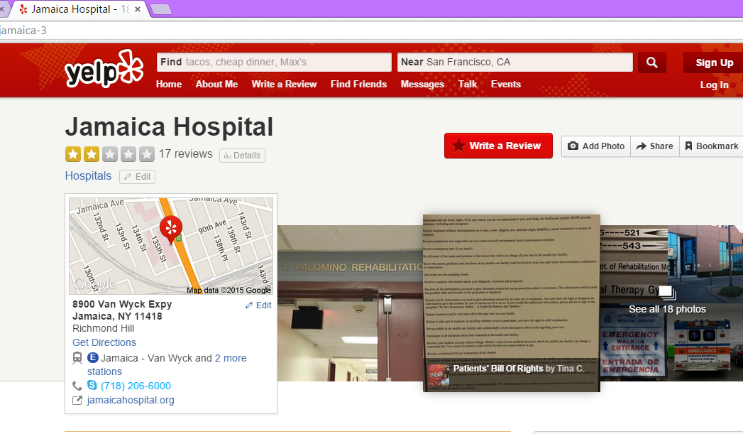Click the Palomino Rehabilitation hallway photo
This screenshot has width=743, height=434.
click(x=350, y=303)
